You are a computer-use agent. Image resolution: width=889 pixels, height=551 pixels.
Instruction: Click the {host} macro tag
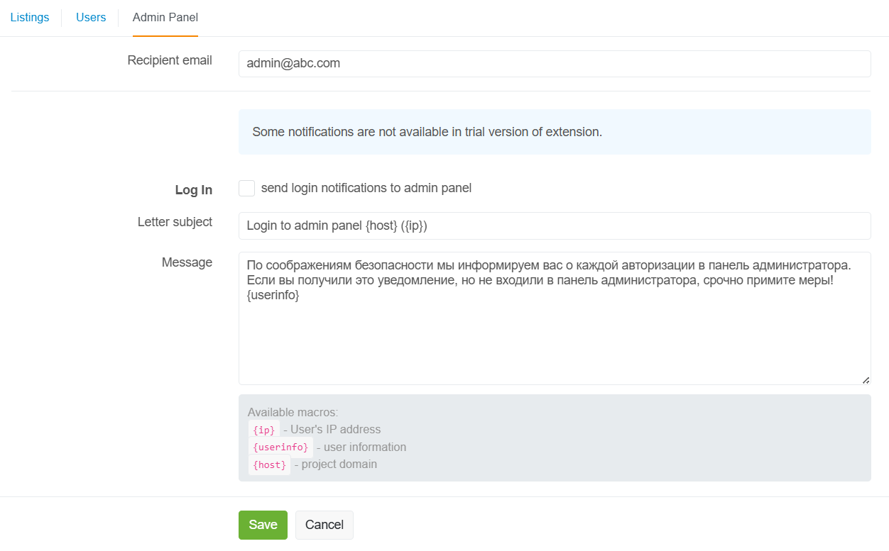coord(269,465)
